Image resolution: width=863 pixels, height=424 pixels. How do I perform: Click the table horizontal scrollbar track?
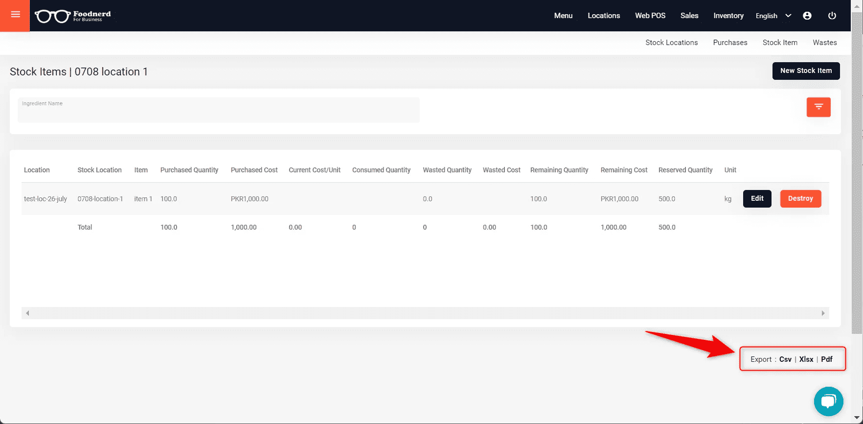coord(425,313)
